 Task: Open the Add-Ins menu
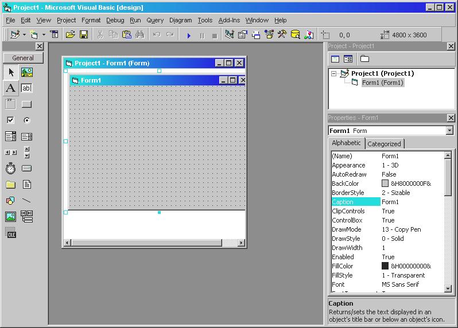(229, 20)
